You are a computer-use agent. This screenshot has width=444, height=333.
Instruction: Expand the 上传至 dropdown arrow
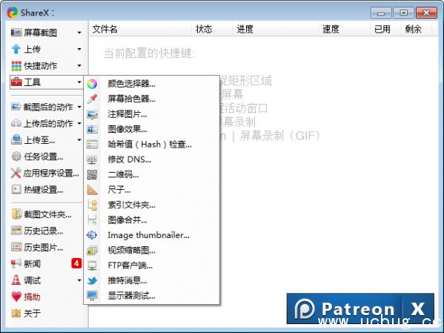click(79, 140)
